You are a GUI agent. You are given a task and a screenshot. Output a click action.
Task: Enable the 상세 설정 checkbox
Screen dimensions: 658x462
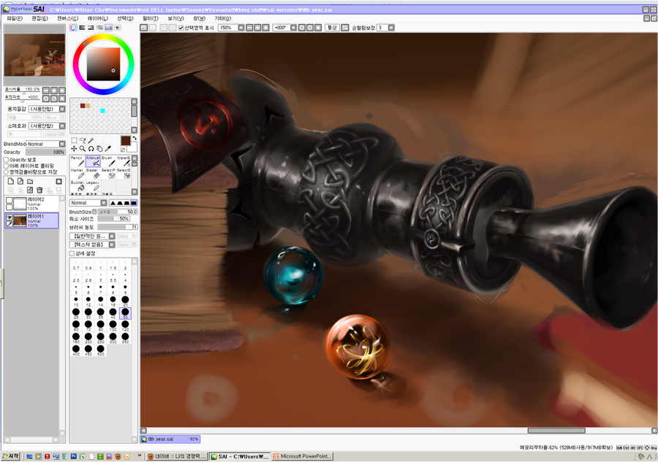coord(72,253)
